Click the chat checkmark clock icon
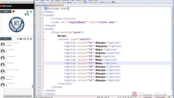This screenshot has width=174, height=98. click(x=28, y=39)
